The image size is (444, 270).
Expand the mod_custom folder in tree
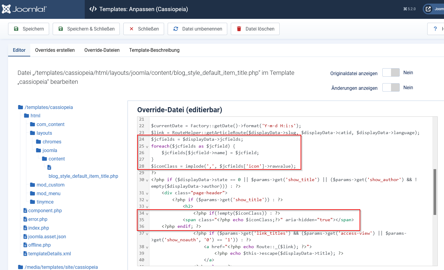pos(50,185)
